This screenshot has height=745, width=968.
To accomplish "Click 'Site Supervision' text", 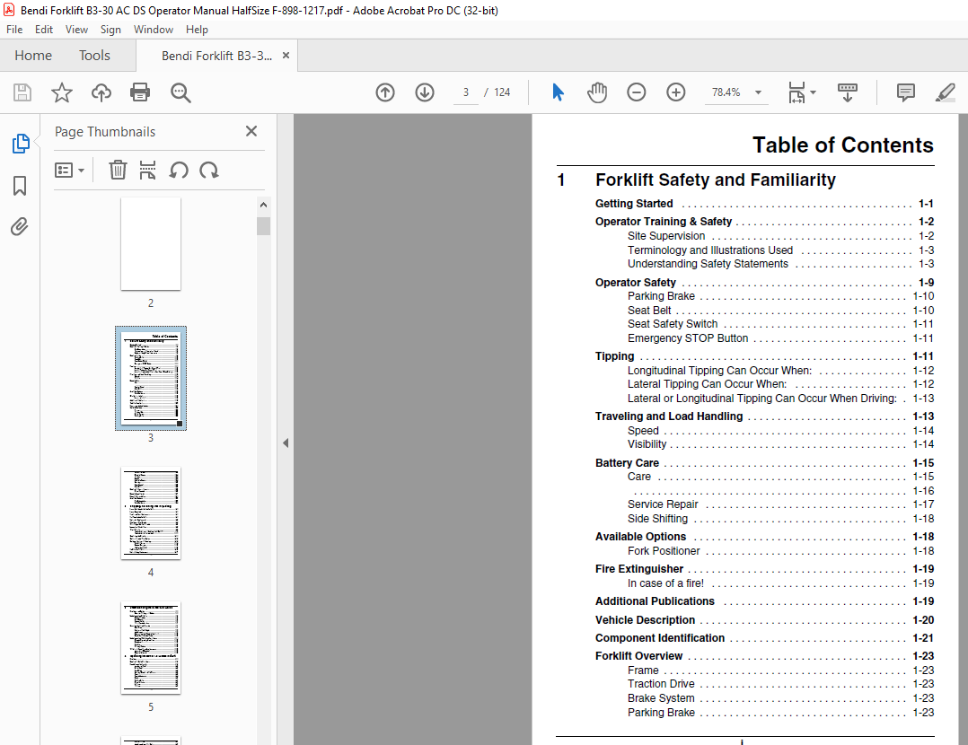I will coord(666,236).
